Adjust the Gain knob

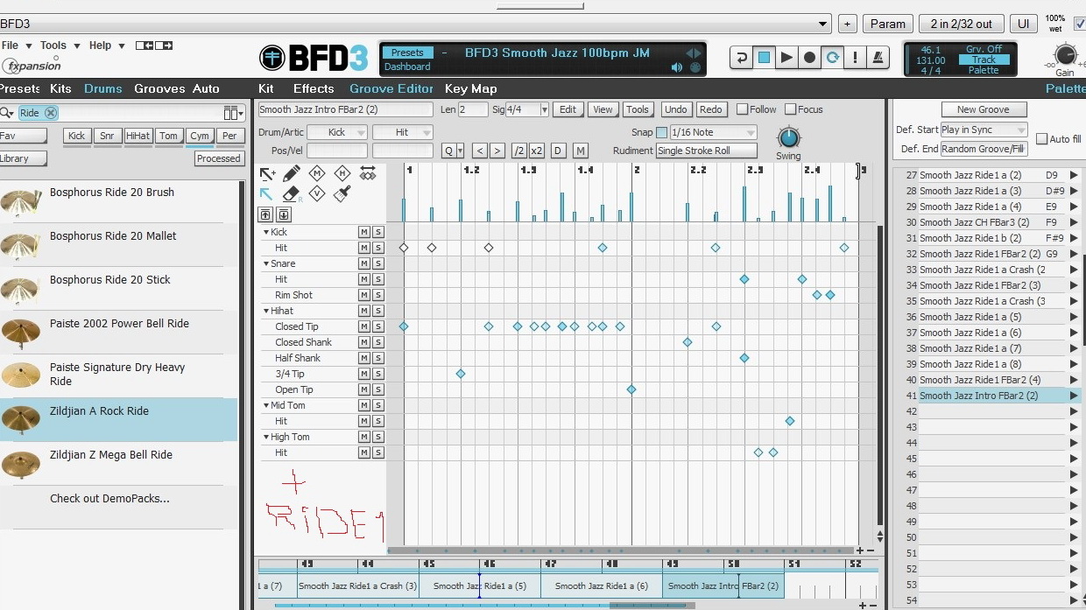pos(1064,55)
